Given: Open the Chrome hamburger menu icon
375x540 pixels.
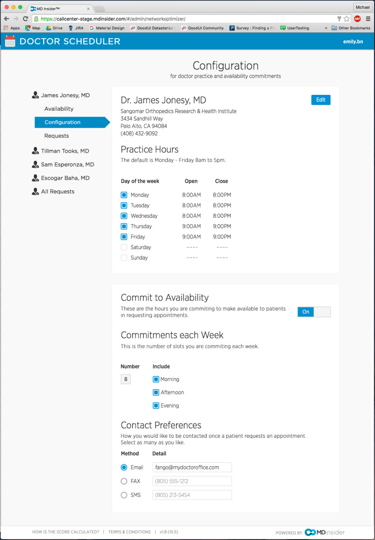Looking at the screenshot, I should point(368,19).
